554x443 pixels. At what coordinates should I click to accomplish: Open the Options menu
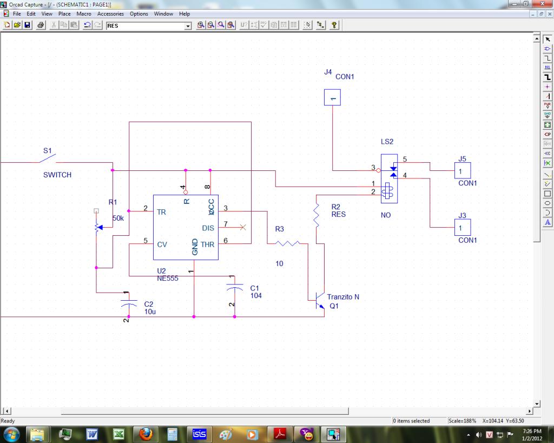(138, 14)
